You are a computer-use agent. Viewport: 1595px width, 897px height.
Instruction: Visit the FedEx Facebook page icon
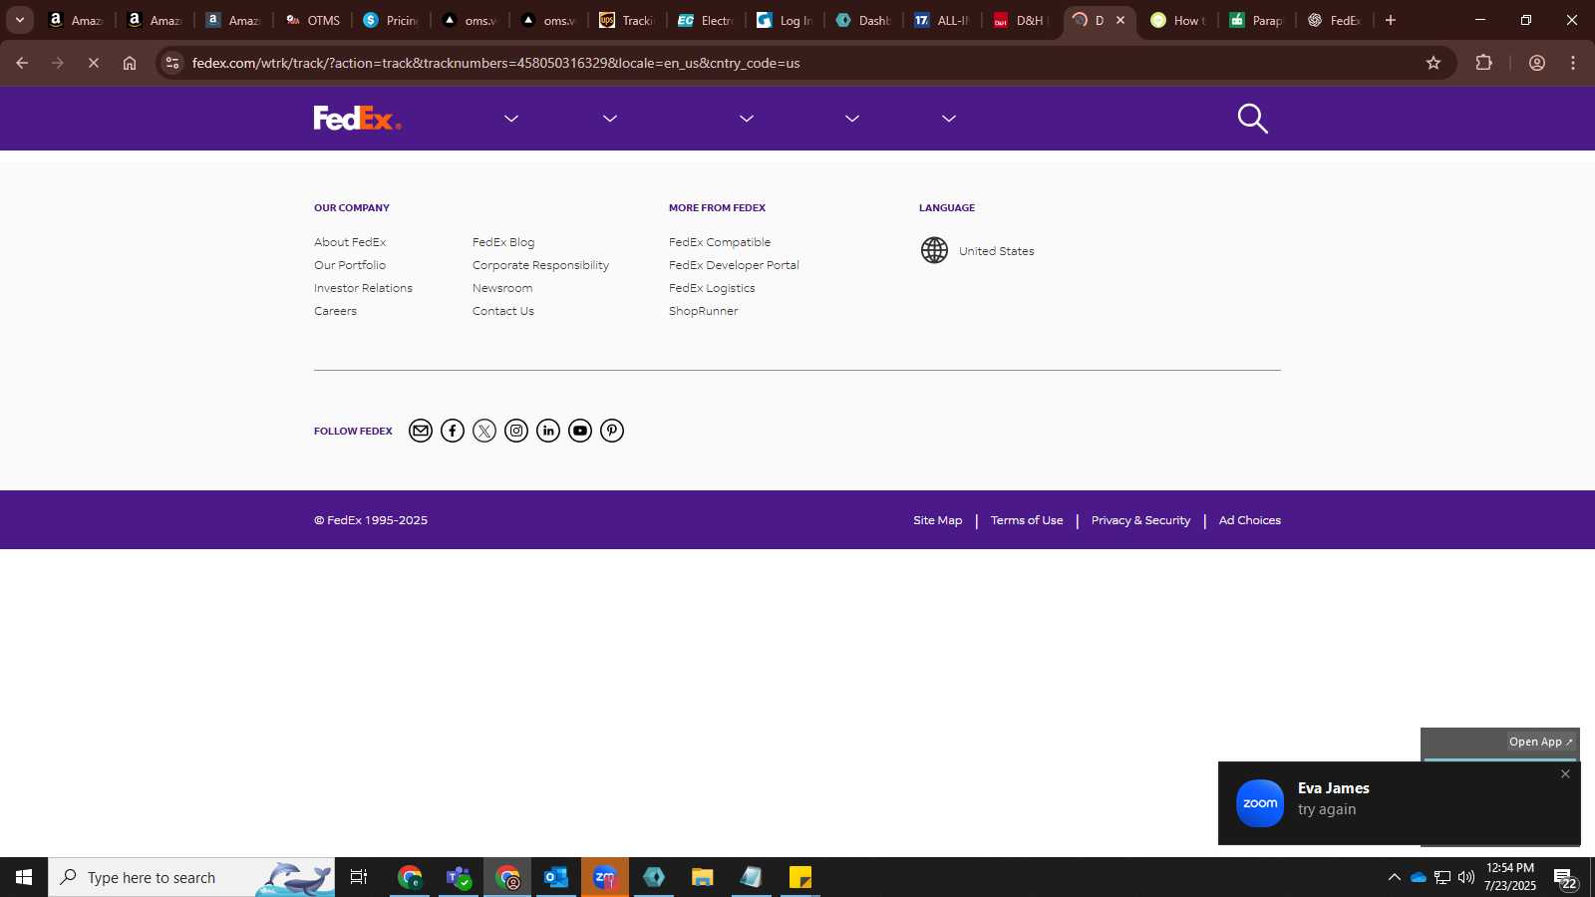453,431
